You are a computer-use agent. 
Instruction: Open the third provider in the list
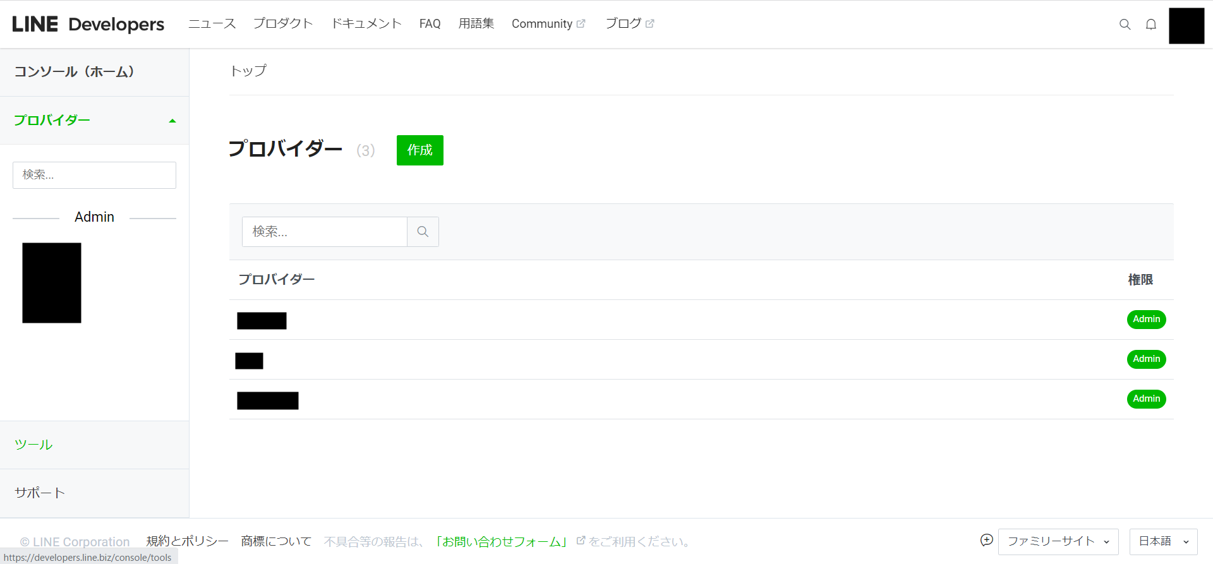pos(268,400)
